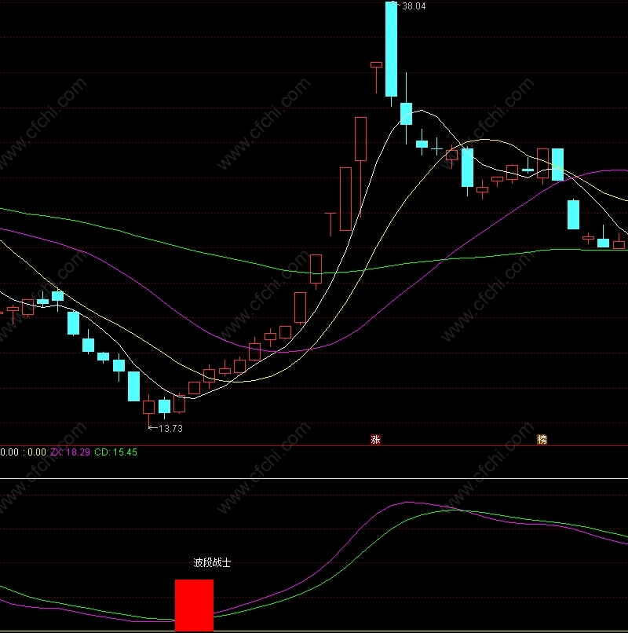Viewport: 628px width, 633px height.
Task: Click the red 涨 marker icon
Action: click(x=375, y=439)
